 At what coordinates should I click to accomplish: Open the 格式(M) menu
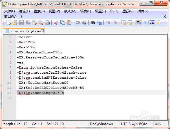point(70,11)
